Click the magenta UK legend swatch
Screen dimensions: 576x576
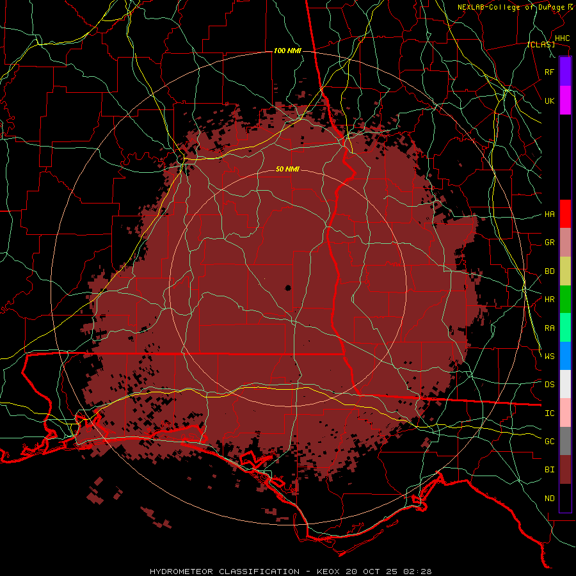click(x=565, y=100)
